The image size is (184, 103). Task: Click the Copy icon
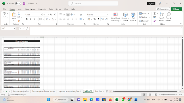pos(19,17)
